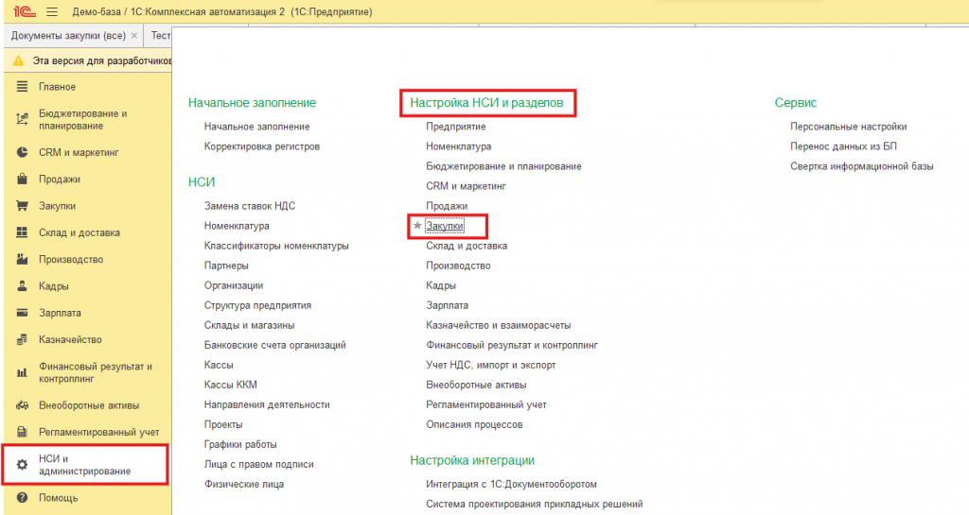Viewport: 969px width, 515px height.
Task: Open the Главное section icon
Action: [x=23, y=87]
